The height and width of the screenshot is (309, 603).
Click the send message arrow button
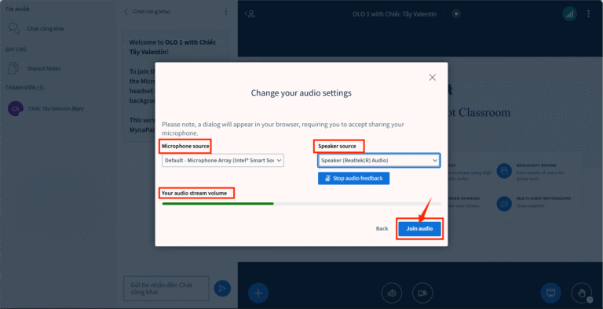tap(222, 289)
